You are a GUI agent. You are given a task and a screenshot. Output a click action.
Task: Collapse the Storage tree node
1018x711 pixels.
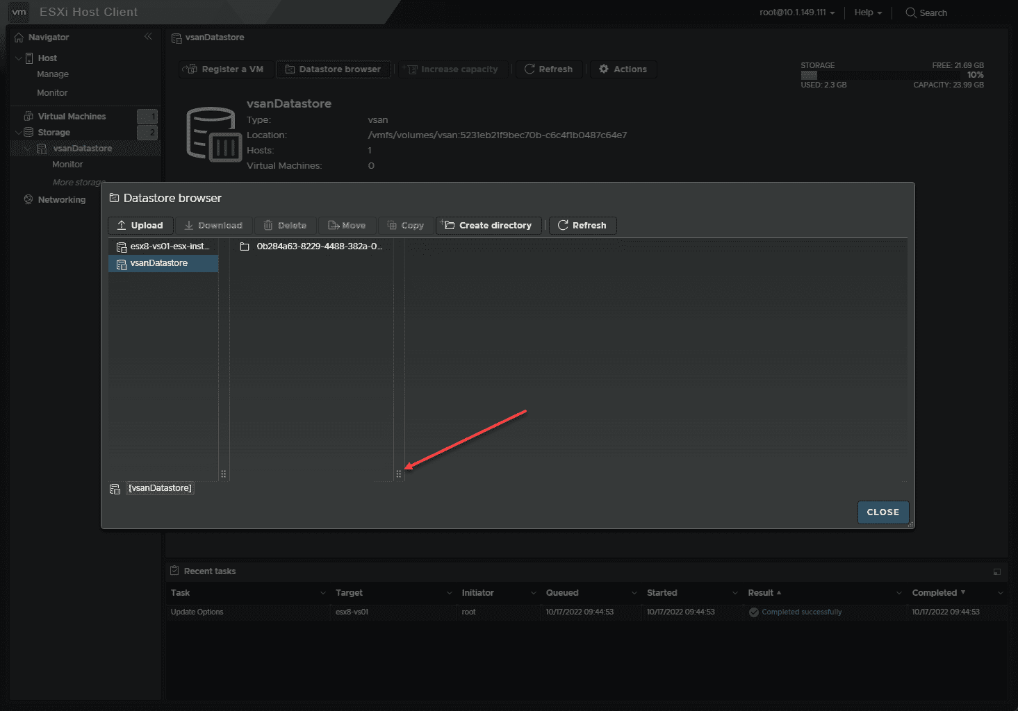19,133
